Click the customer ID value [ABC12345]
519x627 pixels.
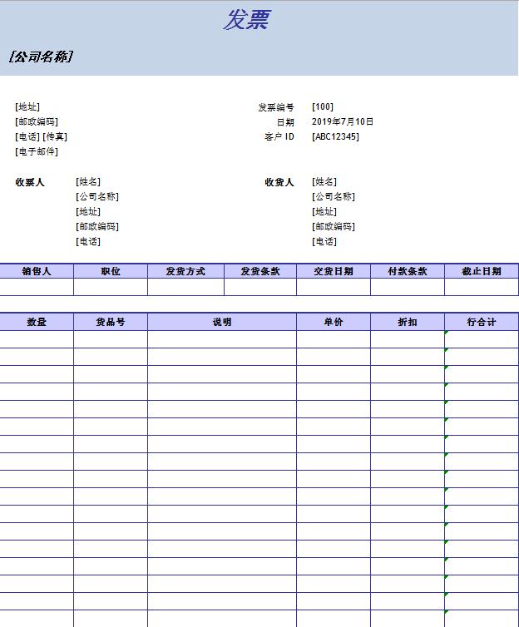coord(335,136)
